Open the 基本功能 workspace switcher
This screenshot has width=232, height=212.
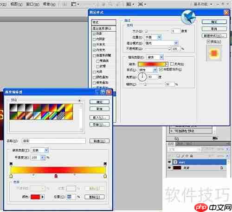tap(203, 4)
